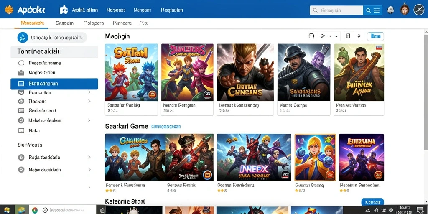
Task: Click the outlined blue button in toolbar
Action: click(x=376, y=36)
